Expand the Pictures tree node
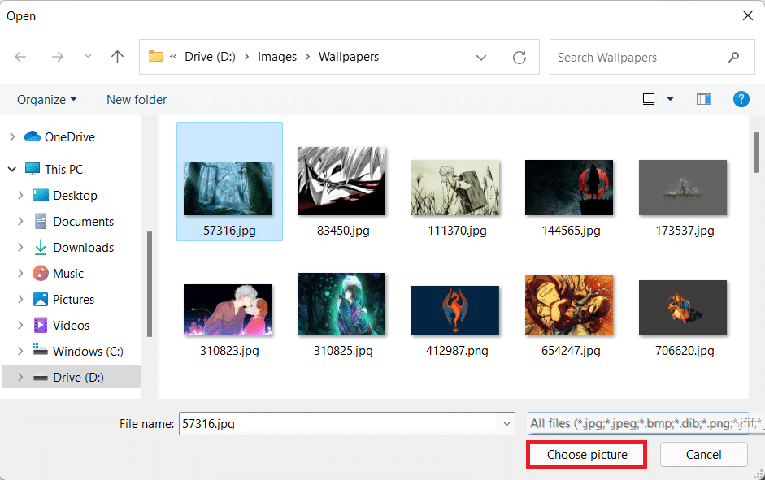This screenshot has height=480, width=765. (x=20, y=299)
